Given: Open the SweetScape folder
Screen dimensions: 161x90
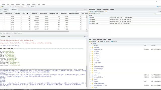Looking at the screenshot, I should pyautogui.click(x=97, y=73).
